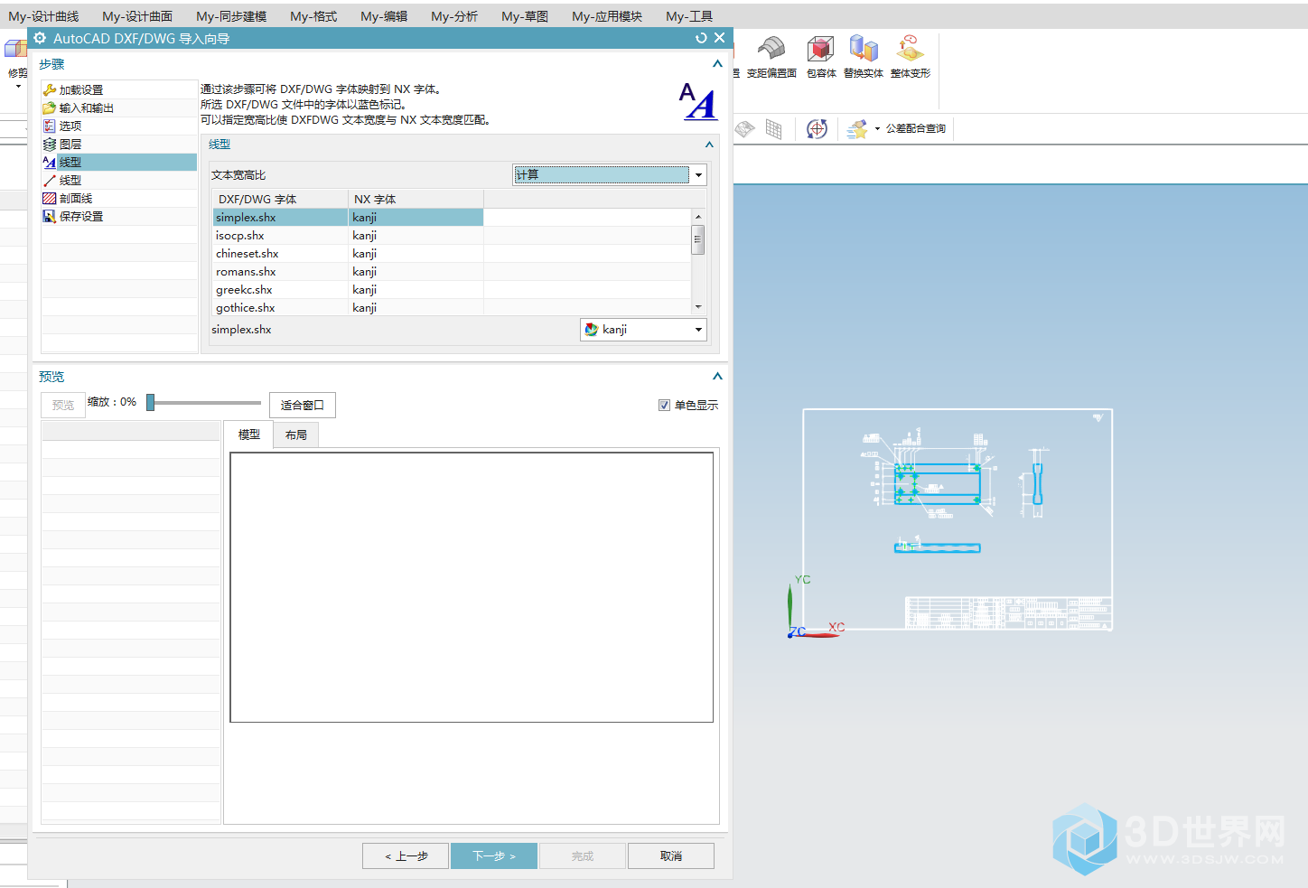The height and width of the screenshot is (888, 1308).
Task: Select the 线型 step with red line icon
Action: point(119,180)
